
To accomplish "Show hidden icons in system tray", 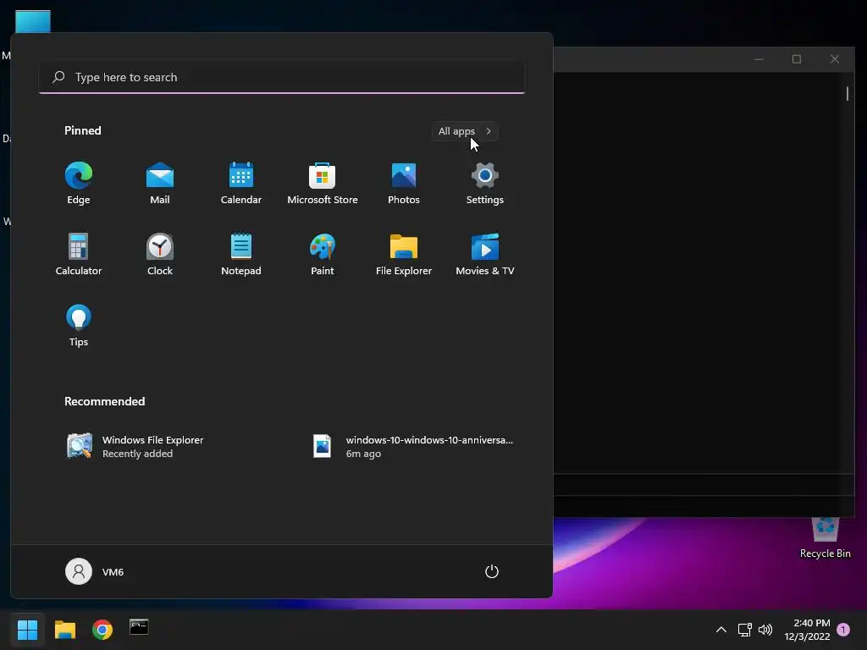I will tap(721, 630).
